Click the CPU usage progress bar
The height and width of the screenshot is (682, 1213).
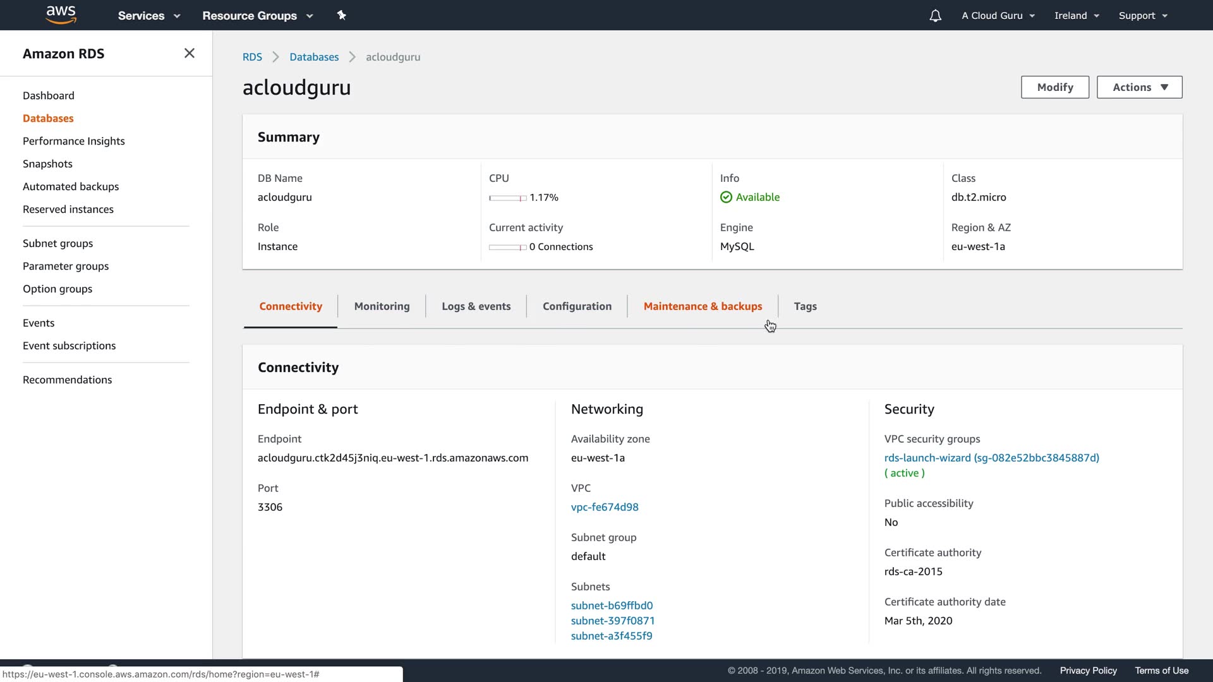tap(507, 198)
